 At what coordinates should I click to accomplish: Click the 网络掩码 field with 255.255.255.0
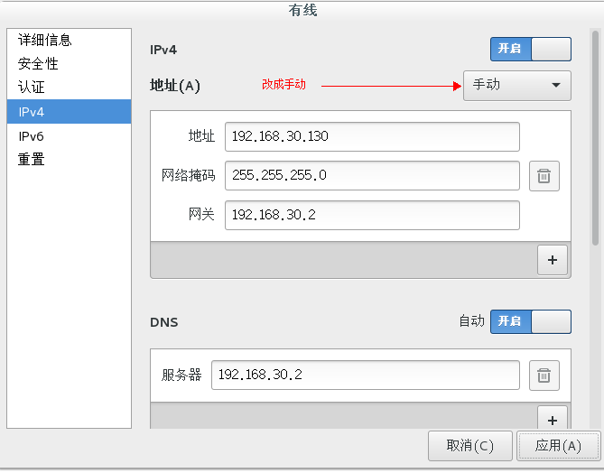[x=372, y=176]
